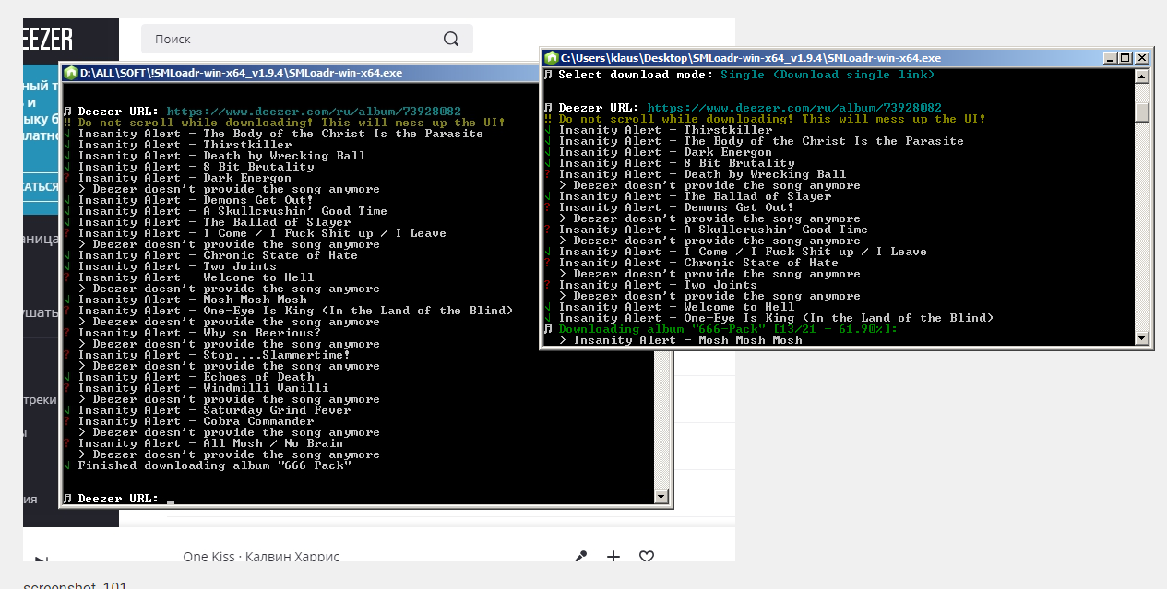The image size is (1167, 589).
Task: Click the app icon in the C:\Users\klaus console title bar
Action: pos(551,57)
